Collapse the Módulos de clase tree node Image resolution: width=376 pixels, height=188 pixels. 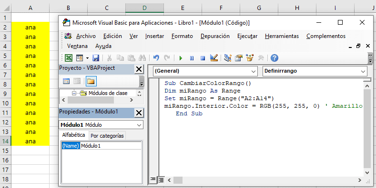(74, 93)
